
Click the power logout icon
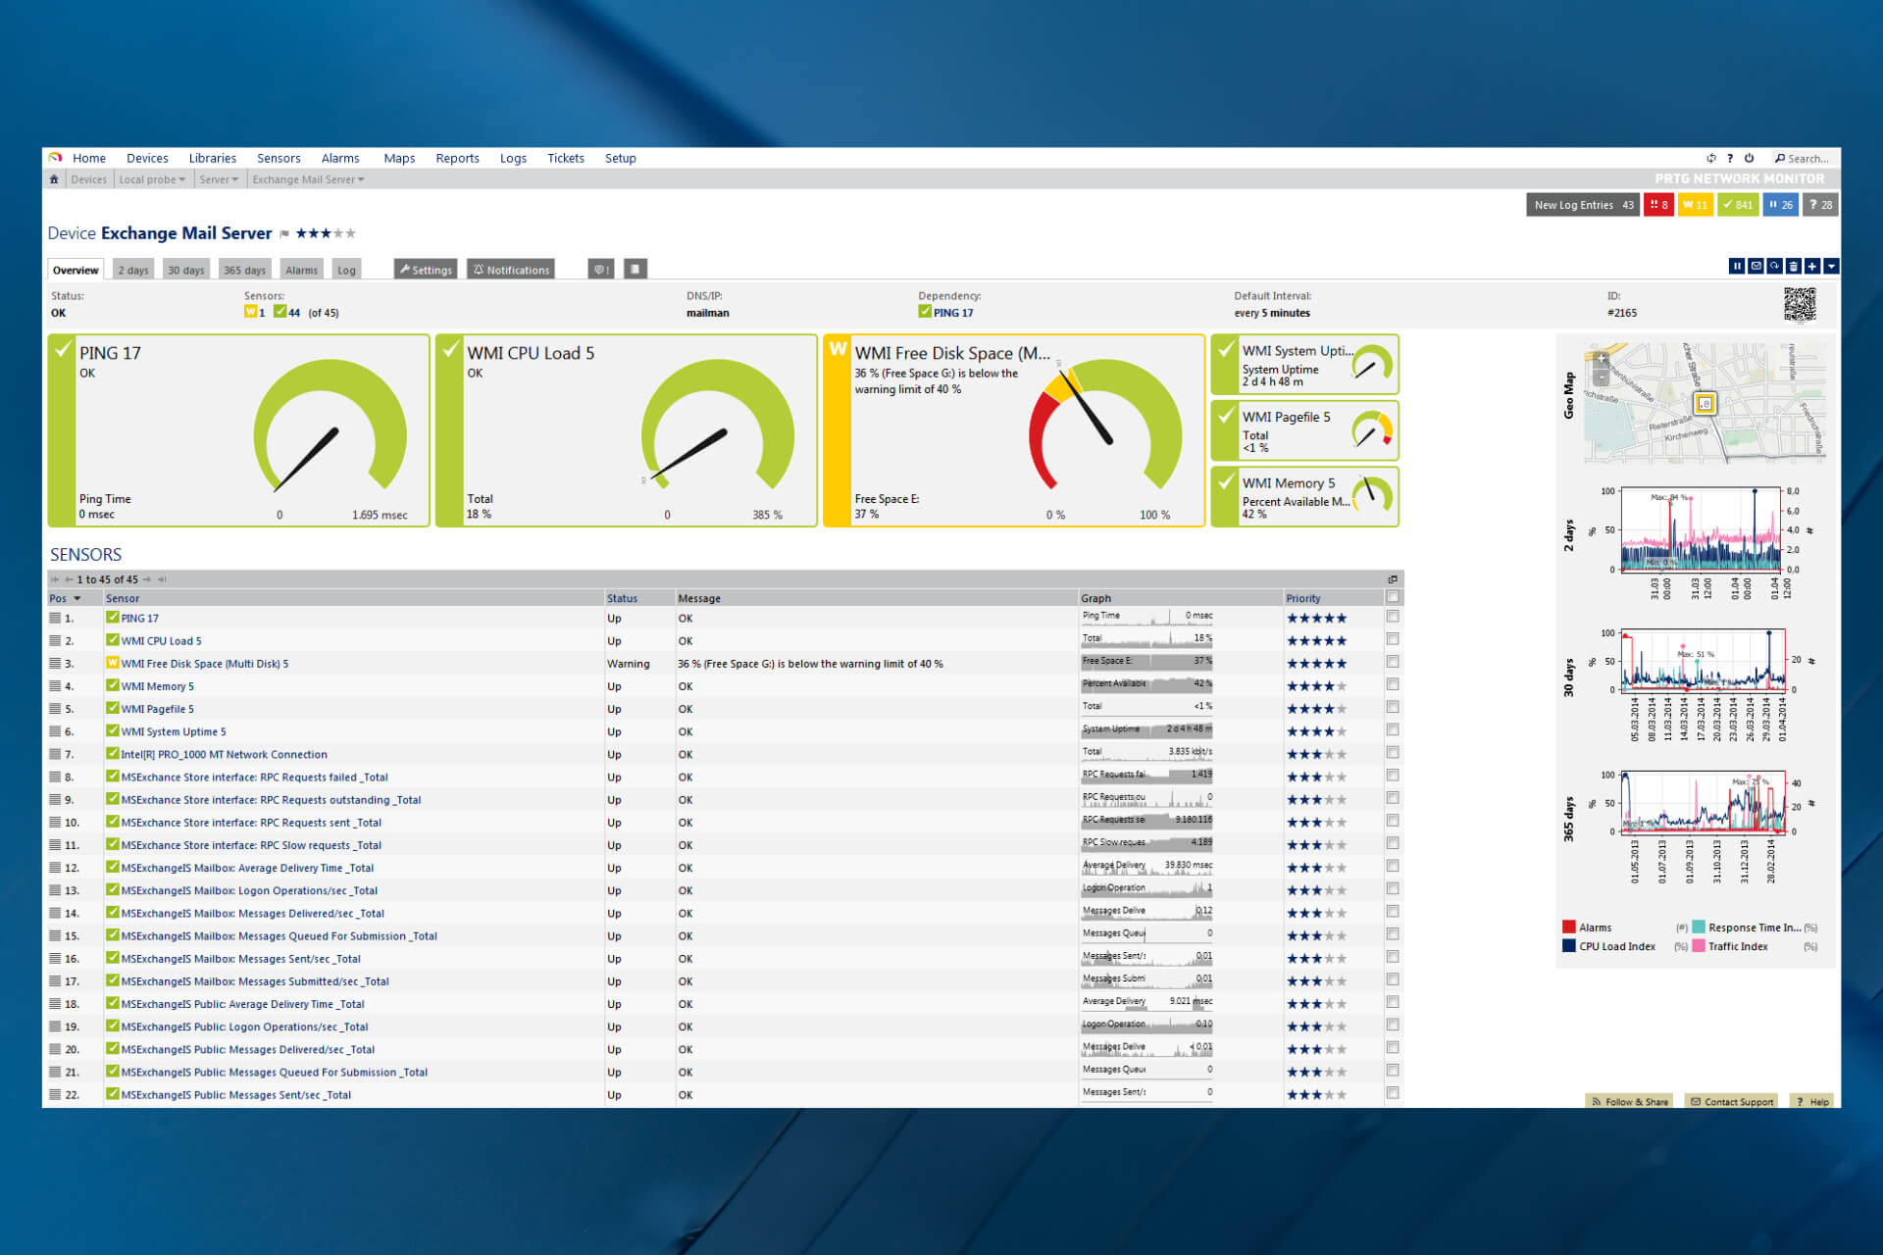[x=1749, y=158]
